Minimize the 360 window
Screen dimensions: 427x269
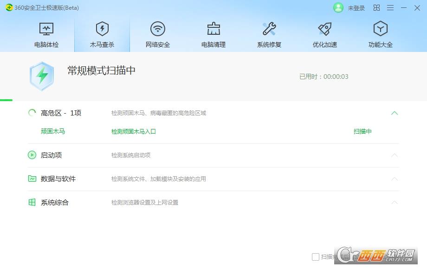pos(404,8)
